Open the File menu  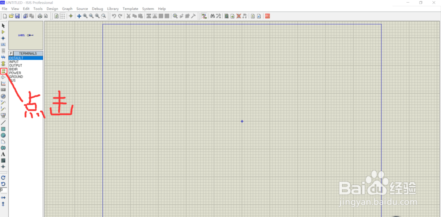tap(4, 9)
